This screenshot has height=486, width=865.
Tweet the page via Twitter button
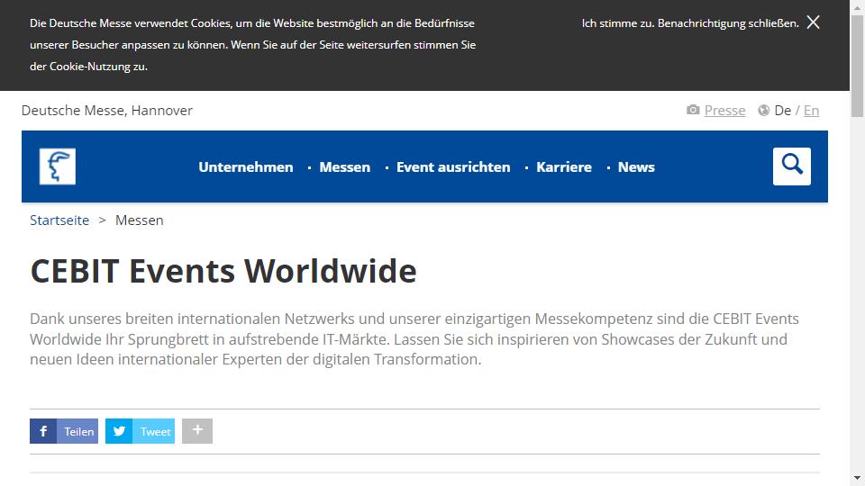141,431
